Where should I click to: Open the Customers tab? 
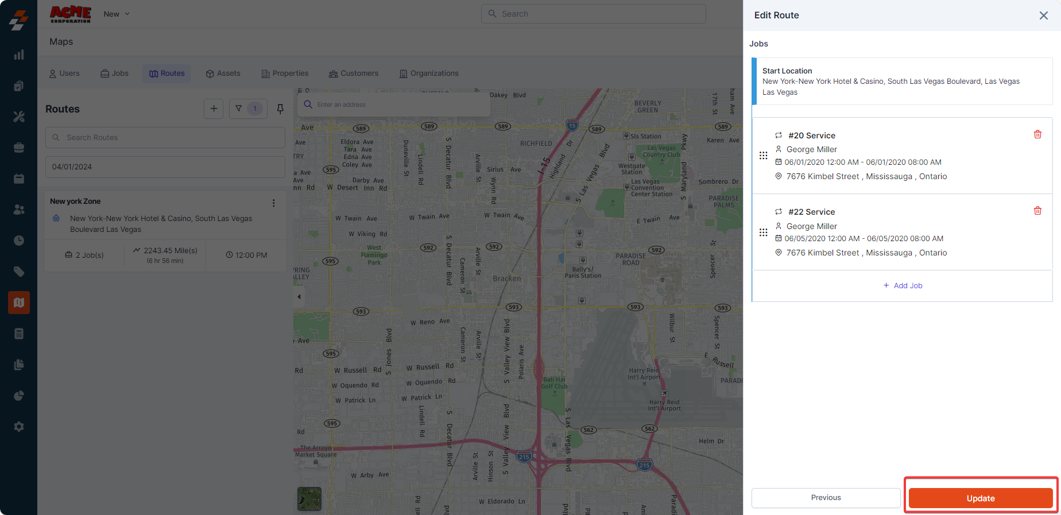(x=353, y=73)
